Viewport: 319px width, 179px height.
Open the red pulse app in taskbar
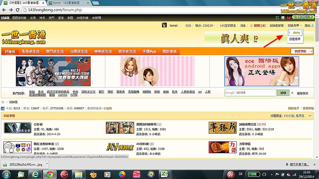64,174
